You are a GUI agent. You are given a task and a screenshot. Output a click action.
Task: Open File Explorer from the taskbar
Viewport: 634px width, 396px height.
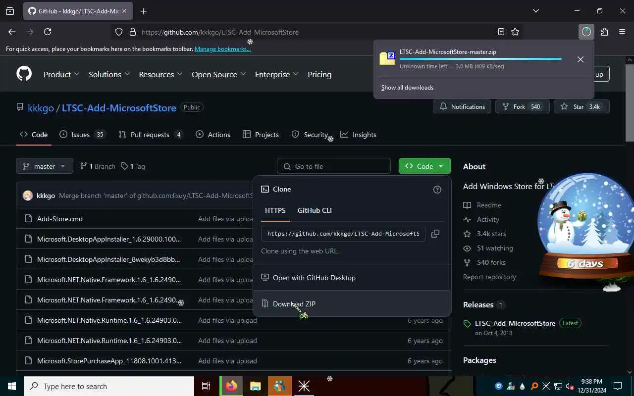[x=255, y=386]
